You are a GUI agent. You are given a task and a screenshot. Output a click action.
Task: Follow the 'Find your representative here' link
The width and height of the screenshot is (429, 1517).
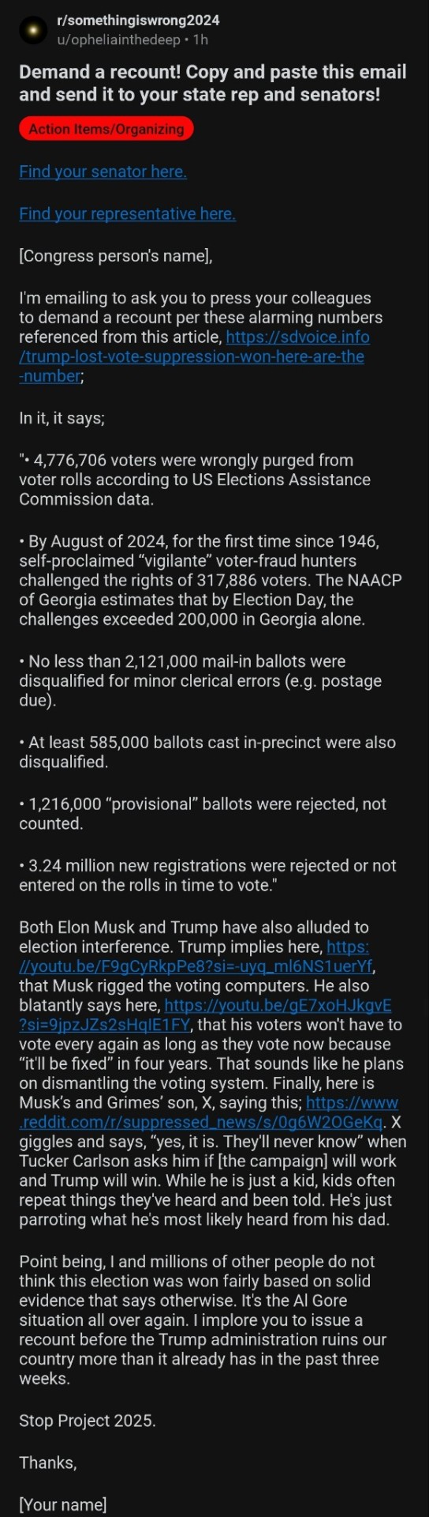[127, 213]
